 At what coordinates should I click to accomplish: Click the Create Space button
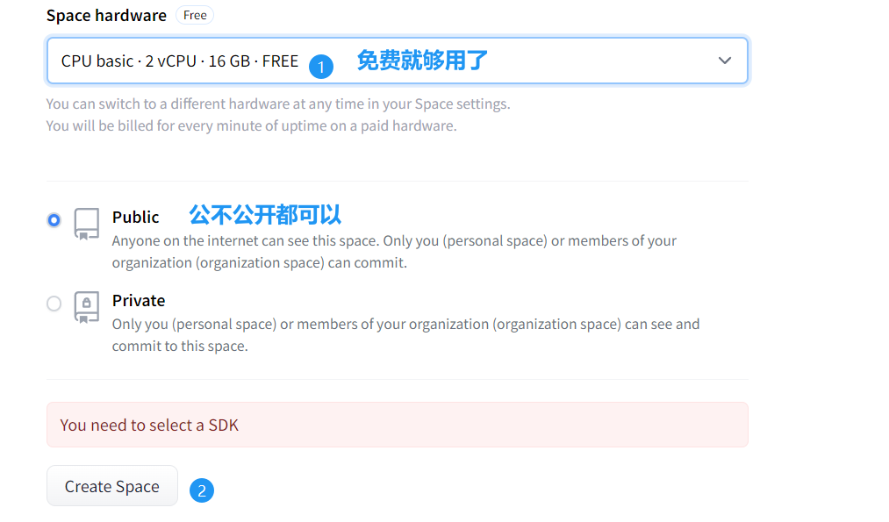tap(112, 486)
